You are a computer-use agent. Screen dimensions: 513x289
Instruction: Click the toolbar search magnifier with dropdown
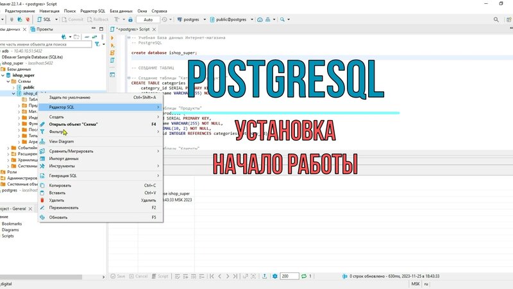click(282, 20)
